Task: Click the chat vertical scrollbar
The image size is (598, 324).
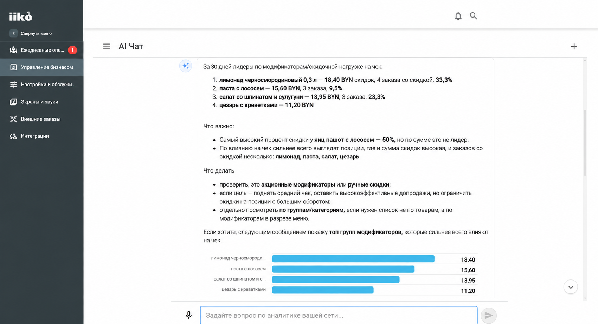Action: (585, 143)
